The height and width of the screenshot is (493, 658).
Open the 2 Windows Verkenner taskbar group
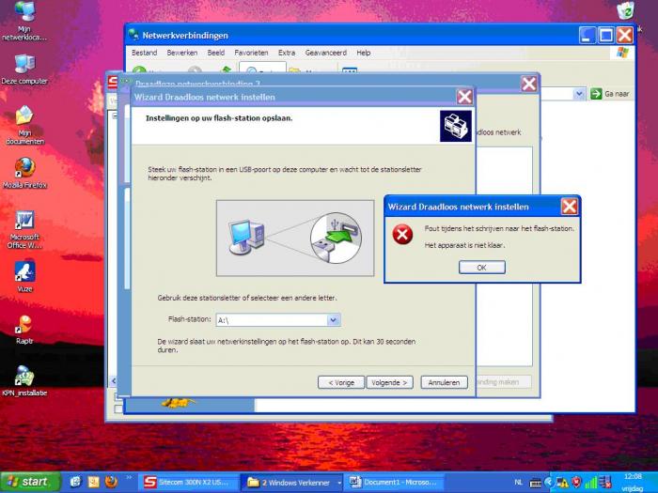[x=293, y=483]
